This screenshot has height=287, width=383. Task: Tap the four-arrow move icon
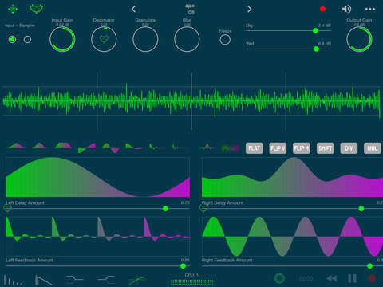(x=13, y=9)
